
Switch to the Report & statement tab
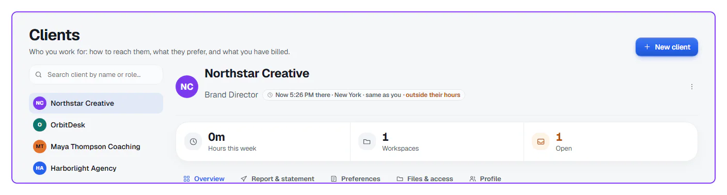(277, 178)
